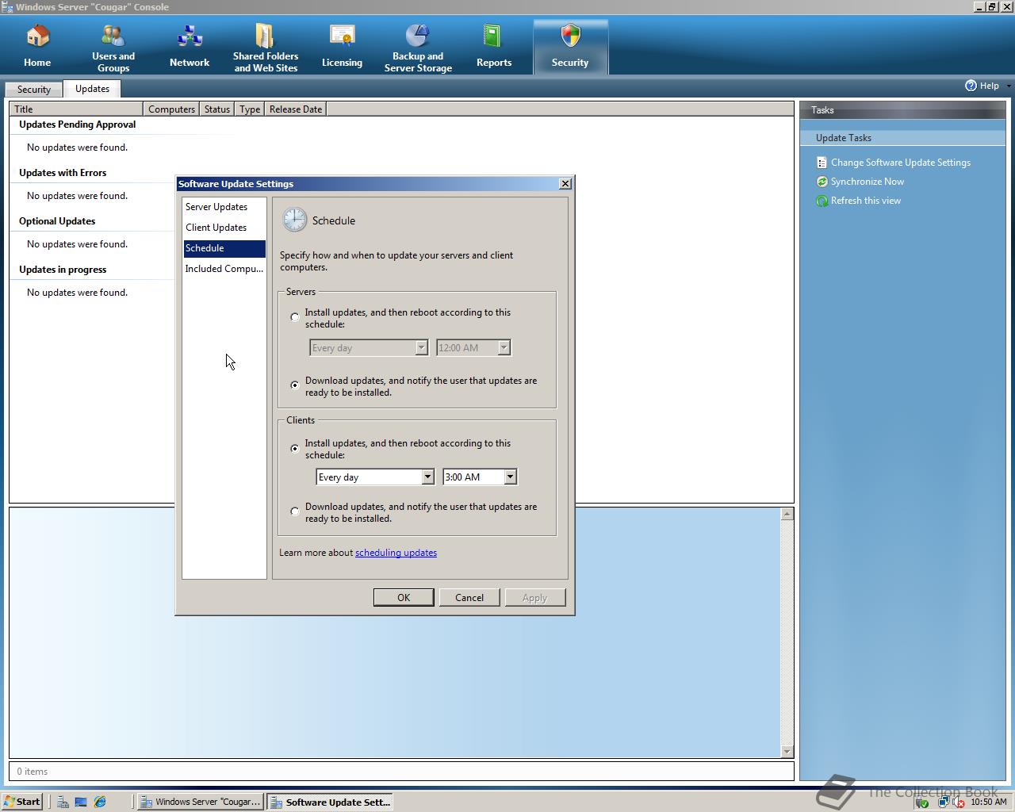Select Client Updates in settings list
Viewport: 1015px width, 812px height.
click(x=224, y=228)
